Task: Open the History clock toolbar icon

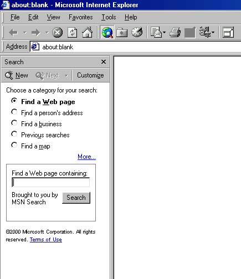Action: click(137, 32)
